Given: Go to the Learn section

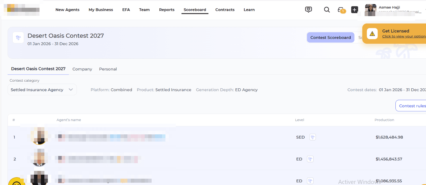Looking at the screenshot, I should click(249, 10).
